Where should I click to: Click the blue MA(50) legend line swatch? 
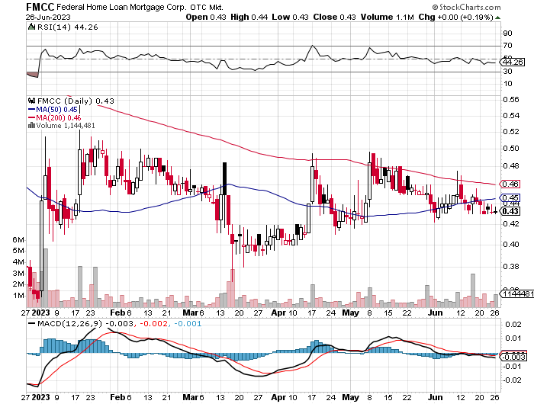[x=32, y=110]
